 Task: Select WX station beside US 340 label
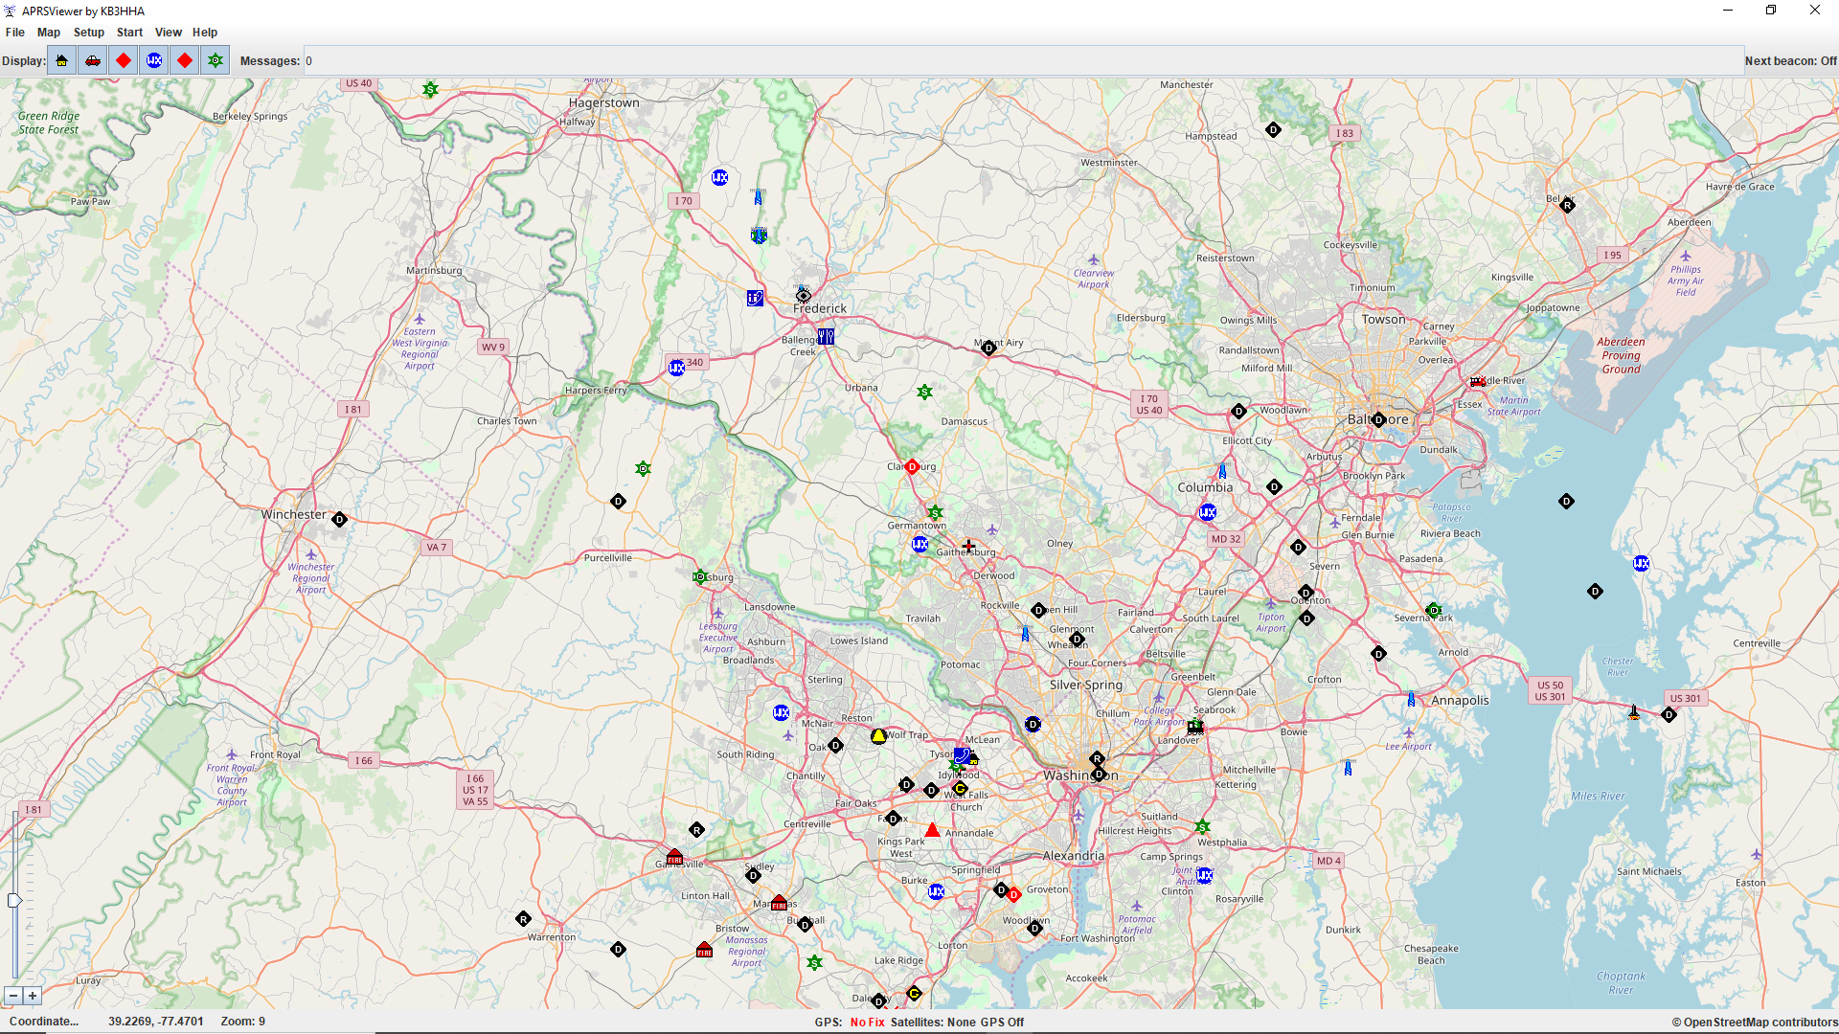point(677,368)
